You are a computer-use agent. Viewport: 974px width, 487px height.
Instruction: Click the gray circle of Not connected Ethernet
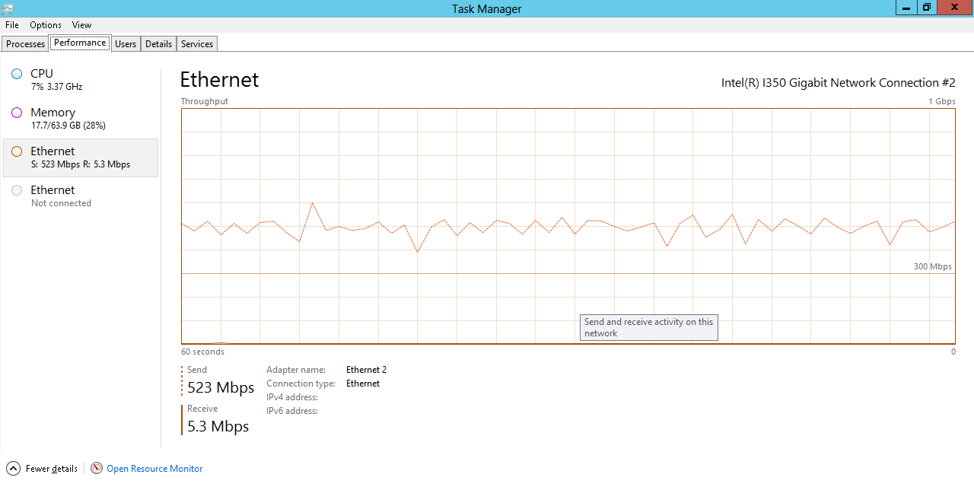(x=17, y=190)
